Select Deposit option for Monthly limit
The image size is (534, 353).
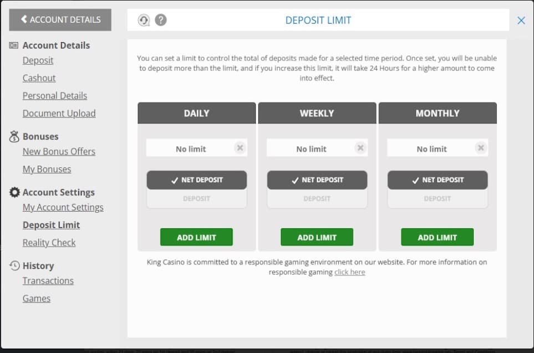pos(438,199)
